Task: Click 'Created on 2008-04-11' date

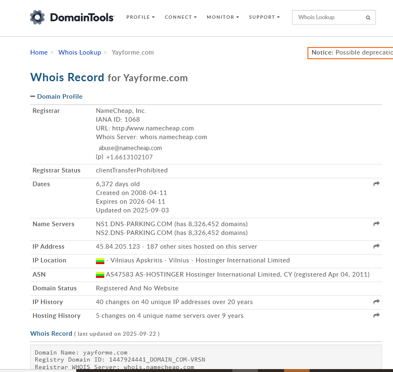Action: (131, 193)
